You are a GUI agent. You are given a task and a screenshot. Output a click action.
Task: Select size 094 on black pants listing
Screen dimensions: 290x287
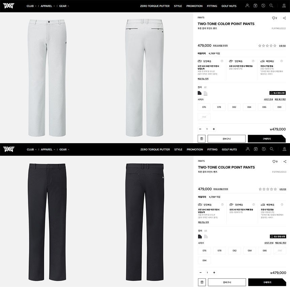pyautogui.click(x=204, y=260)
